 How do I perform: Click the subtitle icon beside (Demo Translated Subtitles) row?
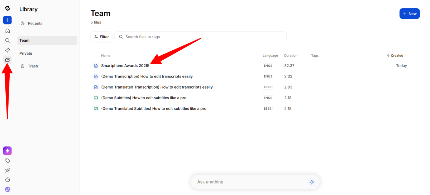[x=96, y=109]
